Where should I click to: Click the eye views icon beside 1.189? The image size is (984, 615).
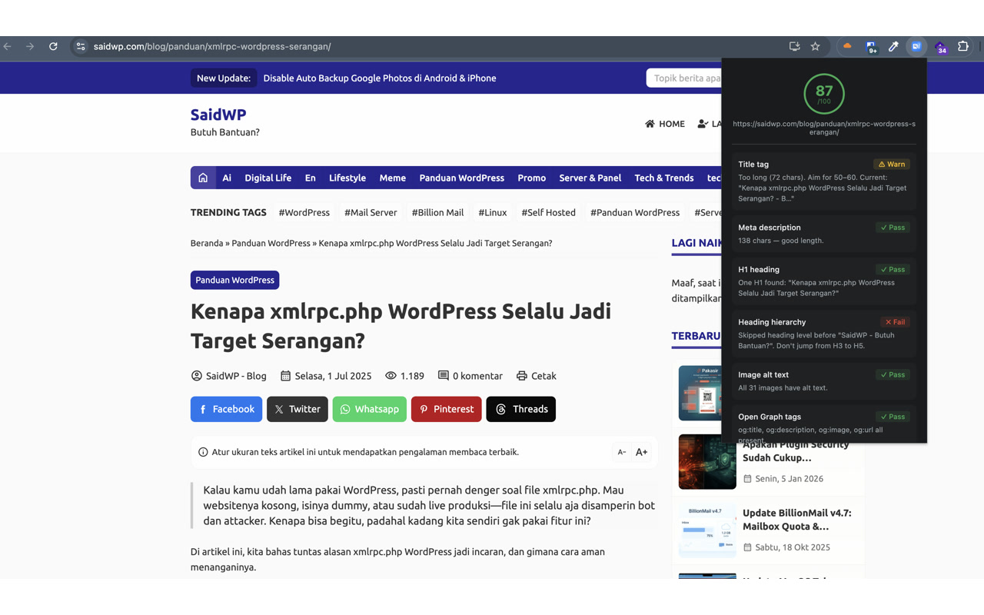[391, 376]
